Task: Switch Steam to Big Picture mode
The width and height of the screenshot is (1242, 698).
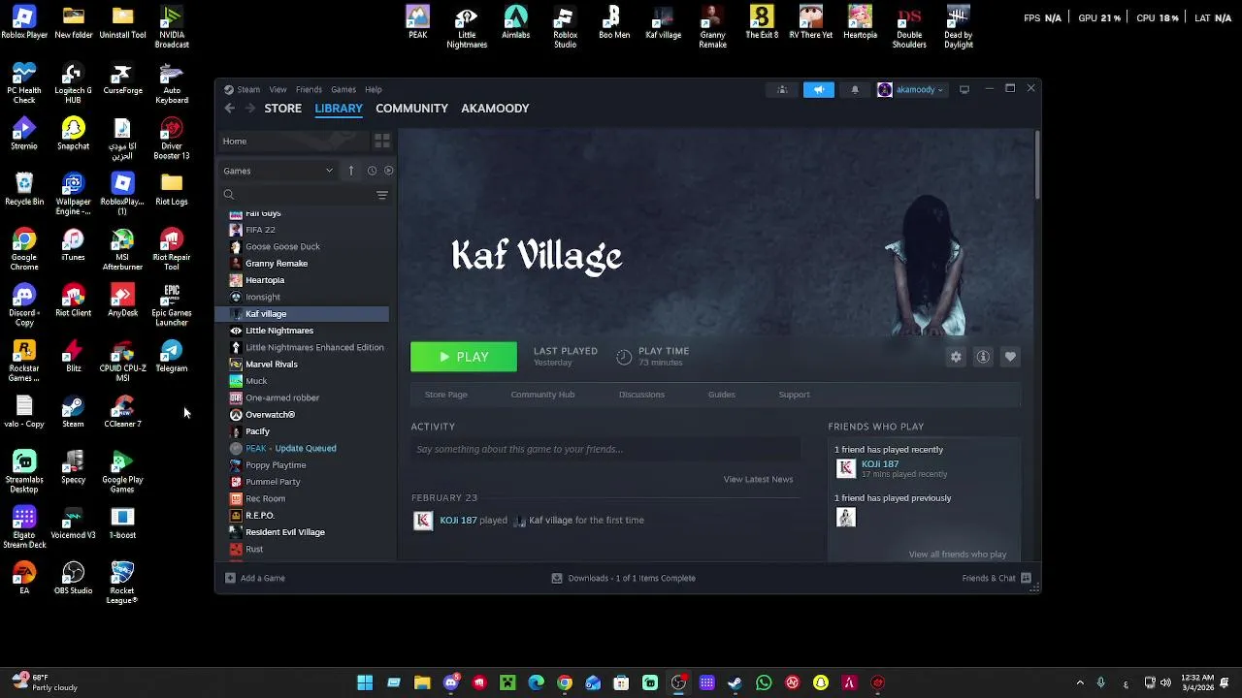Action: click(964, 89)
